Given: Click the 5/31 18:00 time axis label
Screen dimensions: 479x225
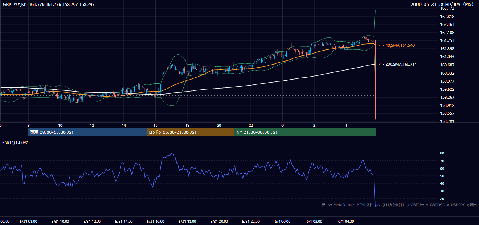Looking at the screenshot, I should click(x=188, y=222).
